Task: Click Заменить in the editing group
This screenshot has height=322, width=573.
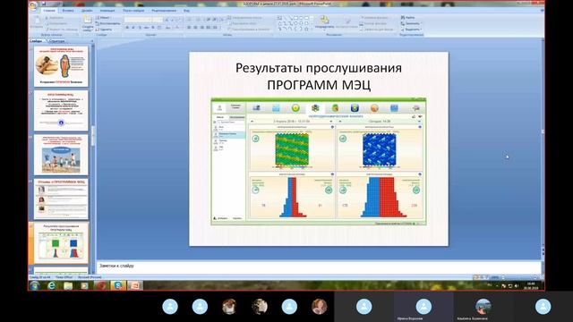Action: point(410,23)
